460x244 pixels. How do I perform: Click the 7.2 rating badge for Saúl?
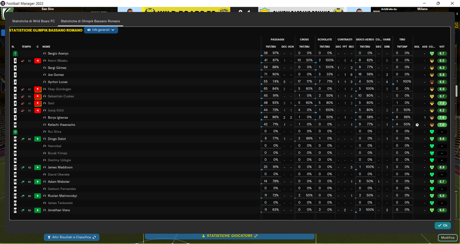tap(442, 103)
